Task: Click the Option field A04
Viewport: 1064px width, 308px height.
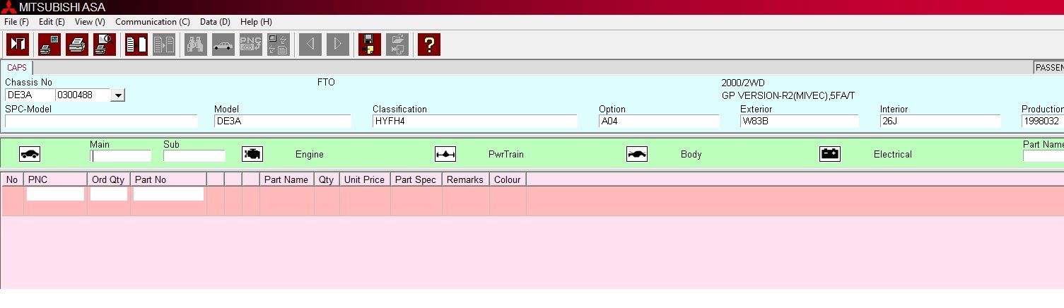Action: (659, 121)
